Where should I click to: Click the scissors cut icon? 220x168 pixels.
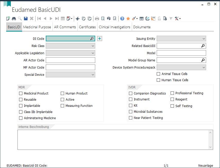point(78,18)
